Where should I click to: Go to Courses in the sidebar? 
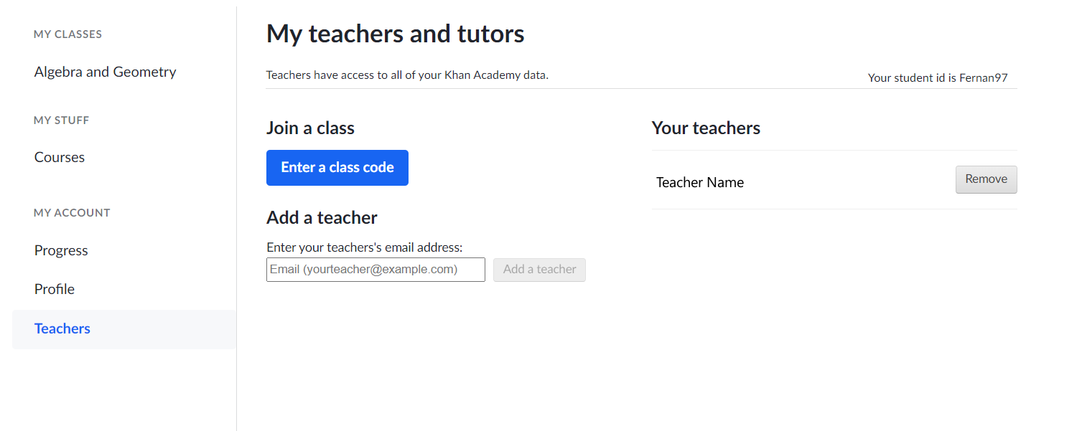click(60, 157)
